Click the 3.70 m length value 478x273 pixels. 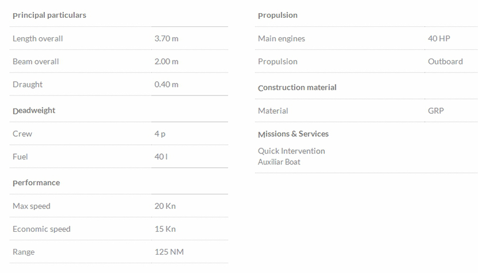(166, 39)
